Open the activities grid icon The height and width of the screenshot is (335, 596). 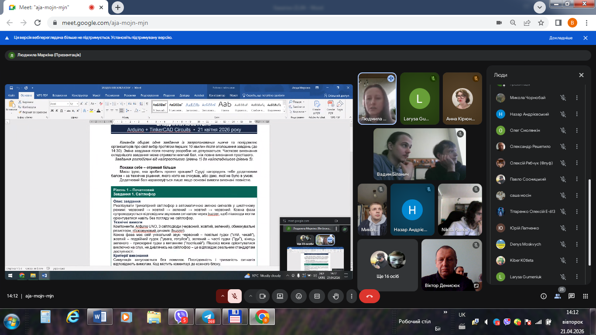tap(586, 296)
